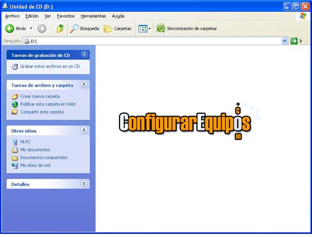312x237 pixels.
Task: Toggle the Carpetas folder pane
Action: pos(117,29)
